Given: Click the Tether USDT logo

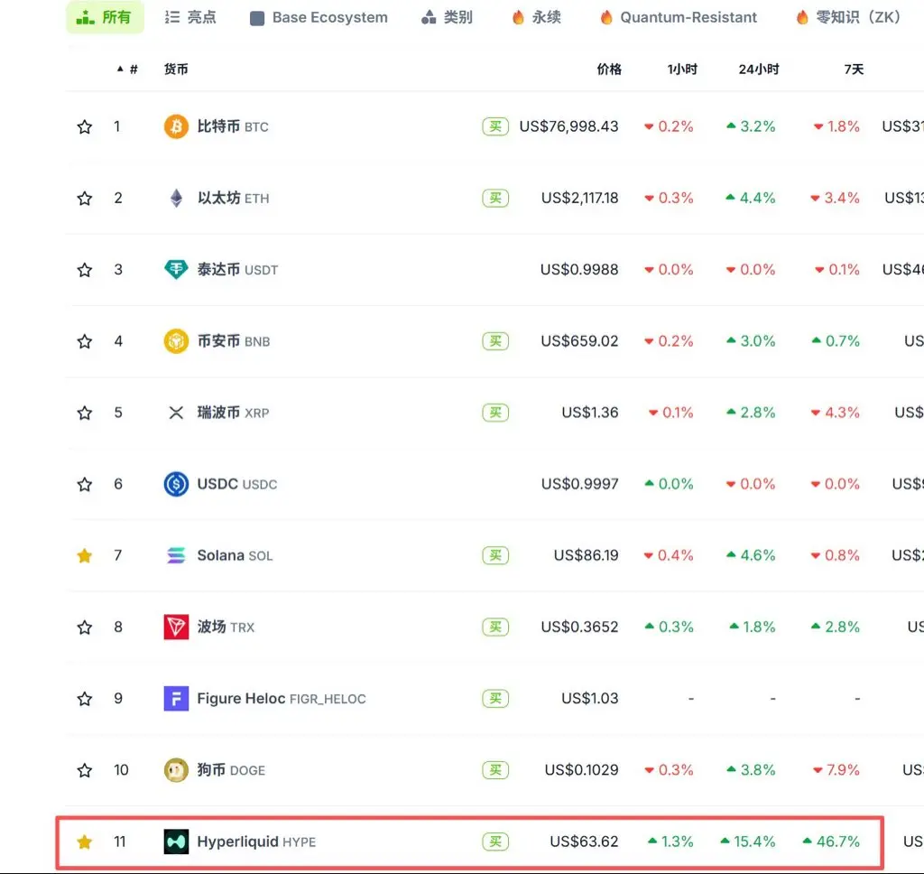Looking at the screenshot, I should click(176, 269).
